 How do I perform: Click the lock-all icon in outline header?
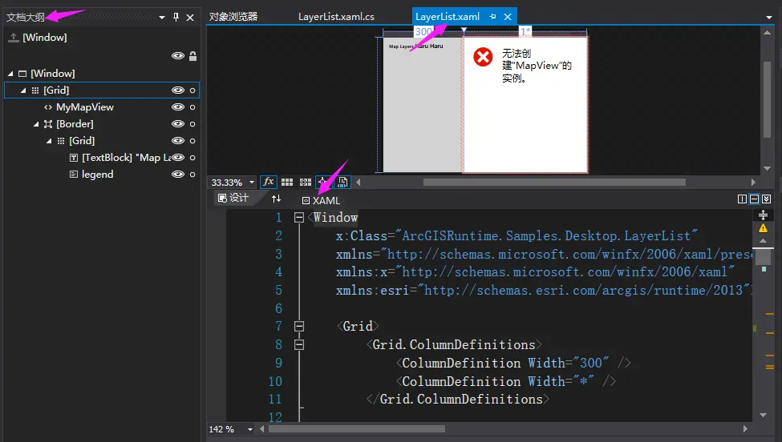click(x=193, y=56)
